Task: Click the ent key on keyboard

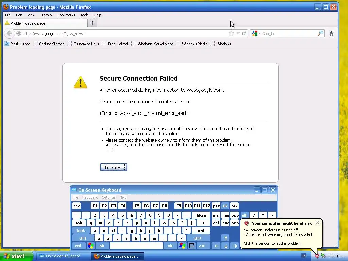Action: pyautogui.click(x=201, y=231)
